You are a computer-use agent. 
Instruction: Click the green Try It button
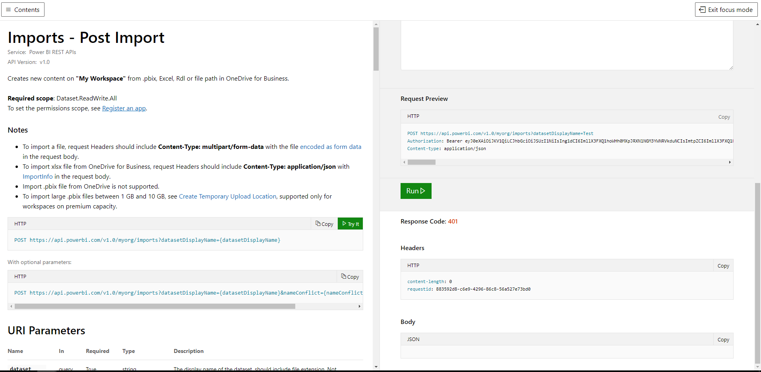point(350,224)
